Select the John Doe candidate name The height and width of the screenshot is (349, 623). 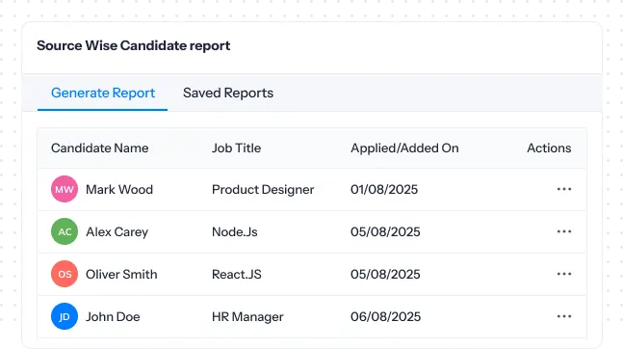(113, 317)
